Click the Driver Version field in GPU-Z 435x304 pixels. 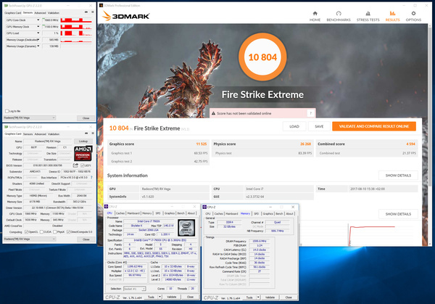57,208
